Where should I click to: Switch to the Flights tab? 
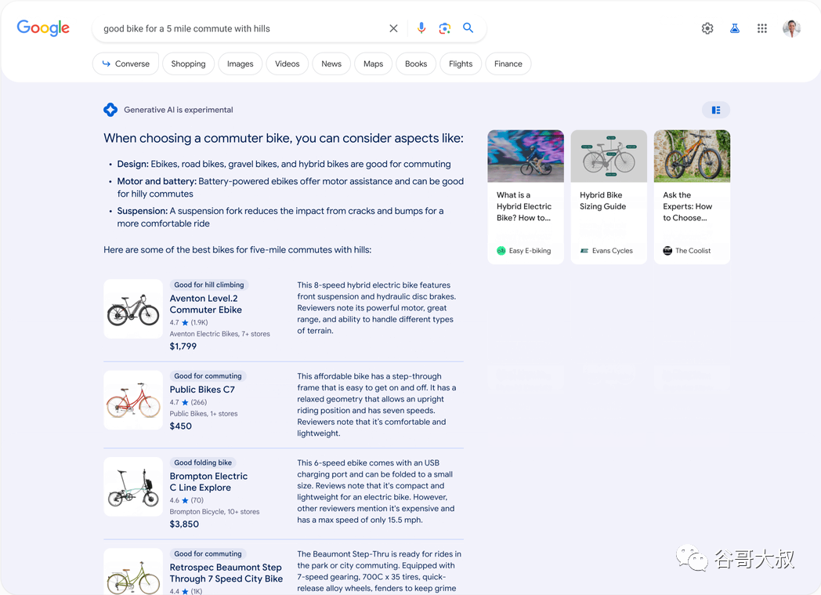[461, 64]
